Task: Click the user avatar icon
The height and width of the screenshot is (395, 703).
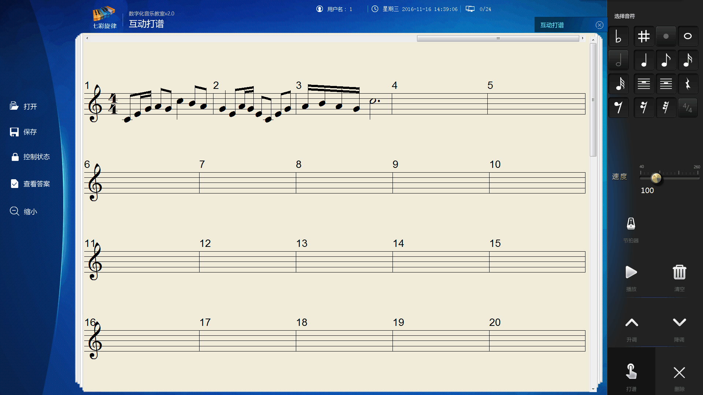Action: [x=320, y=9]
